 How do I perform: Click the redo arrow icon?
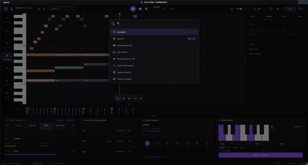pos(44,9)
